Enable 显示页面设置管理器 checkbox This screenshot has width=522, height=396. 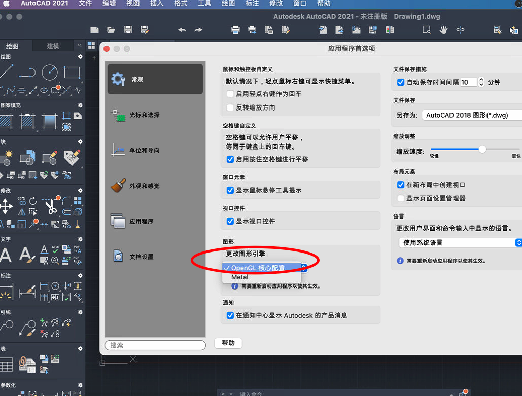pos(401,198)
